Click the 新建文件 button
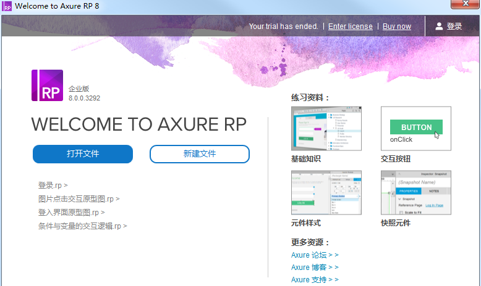Viewport: 481px width, 286px height. [200, 154]
